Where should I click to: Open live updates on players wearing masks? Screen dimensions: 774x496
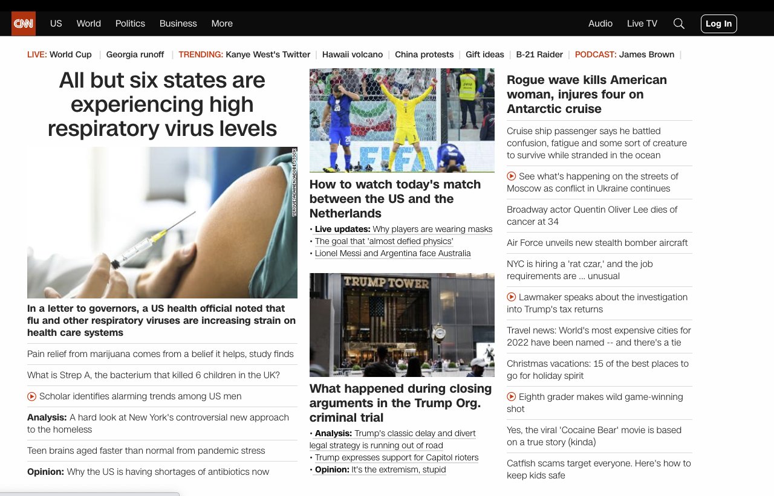[403, 229]
